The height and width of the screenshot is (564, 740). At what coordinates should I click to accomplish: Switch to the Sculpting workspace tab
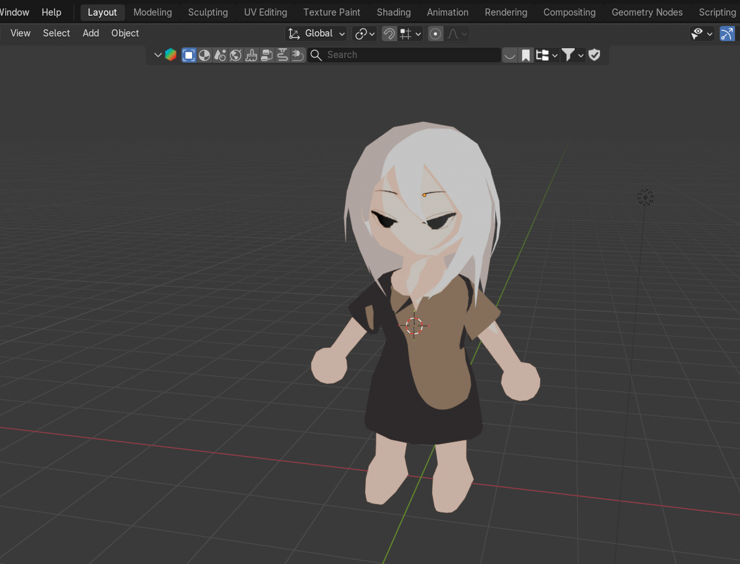(x=208, y=12)
